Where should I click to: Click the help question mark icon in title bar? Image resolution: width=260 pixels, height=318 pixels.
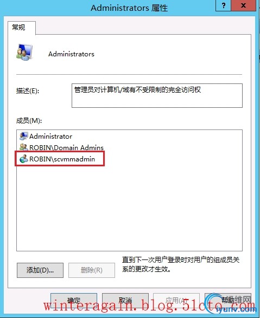click(x=224, y=5)
